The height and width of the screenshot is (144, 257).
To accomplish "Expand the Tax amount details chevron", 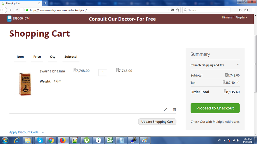I will click(238, 82).
